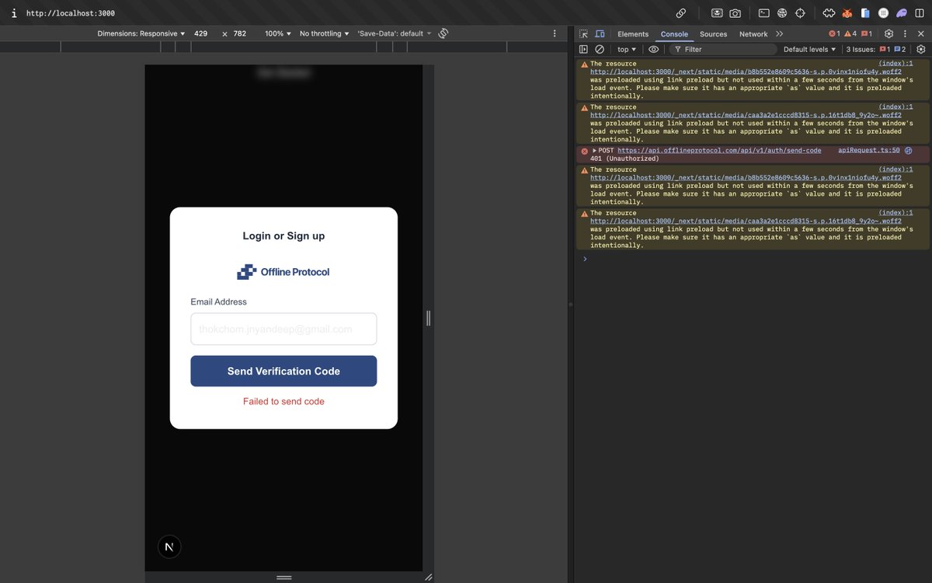Click the viewport height field showing 782

pyautogui.click(x=240, y=33)
